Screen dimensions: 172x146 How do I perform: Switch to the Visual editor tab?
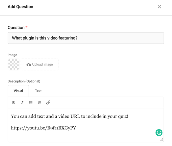pos(18,91)
